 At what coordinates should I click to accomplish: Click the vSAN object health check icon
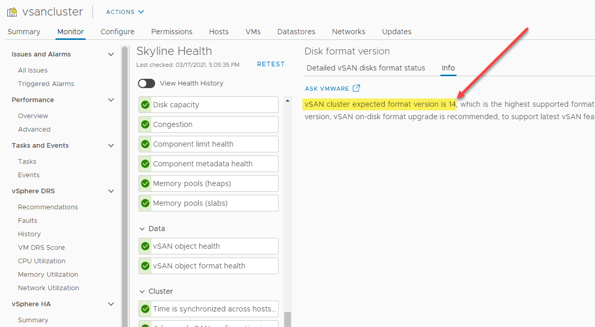[x=145, y=246]
